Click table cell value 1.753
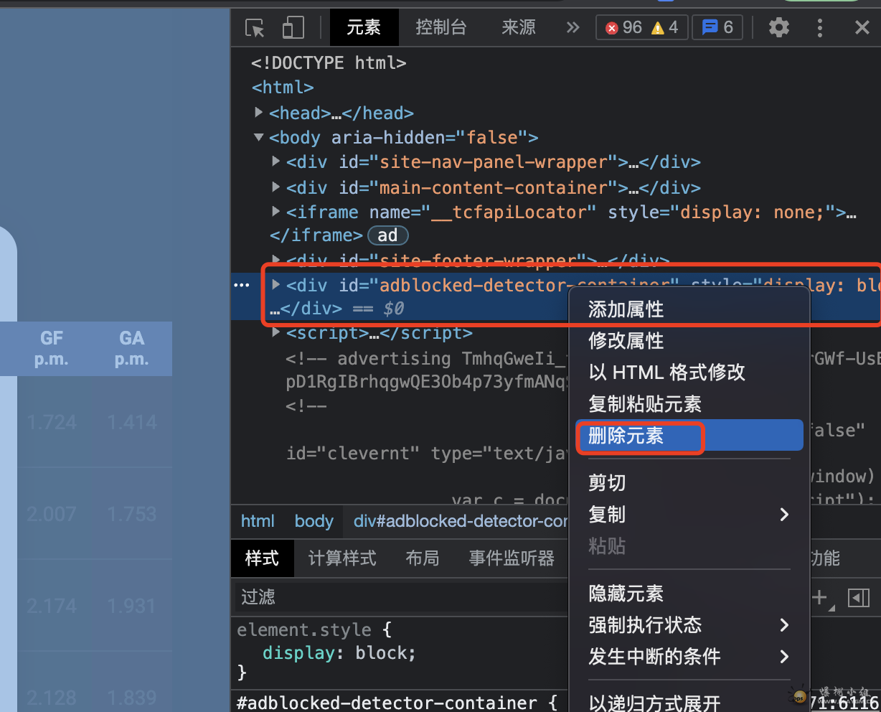The width and height of the screenshot is (881, 712). [132, 514]
